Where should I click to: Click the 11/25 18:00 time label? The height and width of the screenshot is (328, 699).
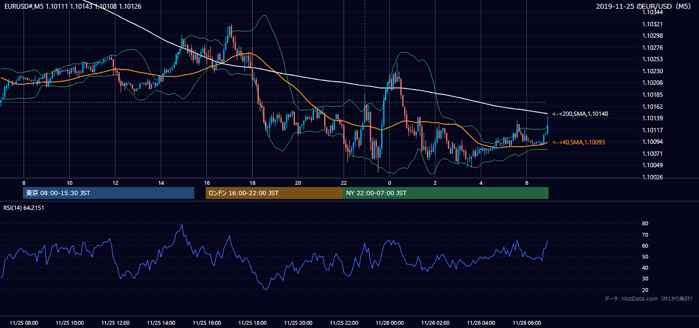[252, 323]
